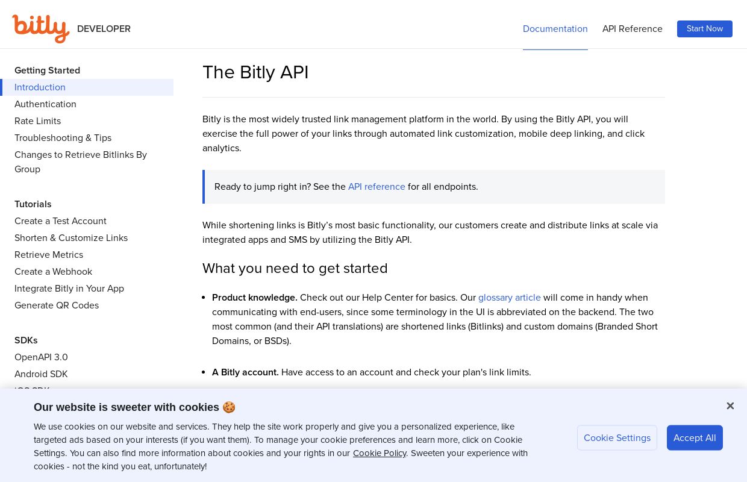
Task: Click the What you need to get started heading
Action: pyautogui.click(x=295, y=268)
